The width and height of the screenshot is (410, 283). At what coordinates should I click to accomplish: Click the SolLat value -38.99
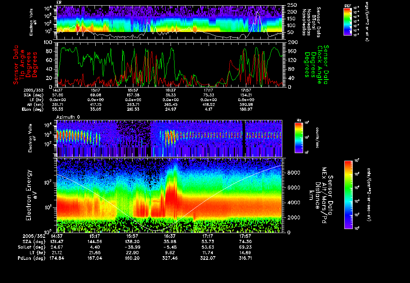pos(132,247)
